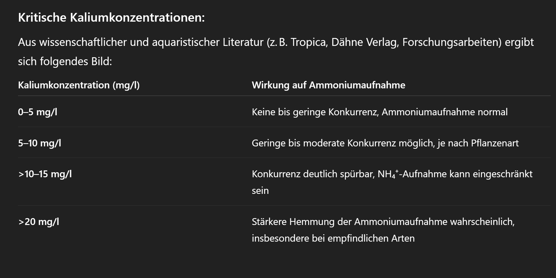Click the text 'sich folgendes Bild:'
The width and height of the screenshot is (556, 278).
65,61
